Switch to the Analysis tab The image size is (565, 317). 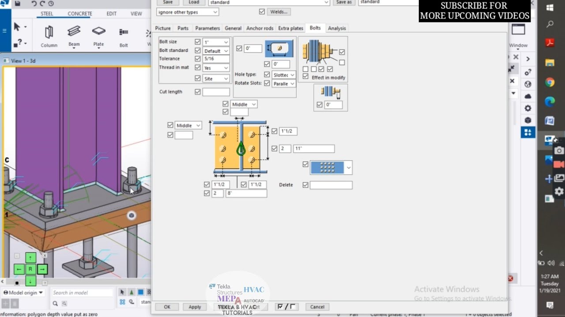(x=337, y=28)
